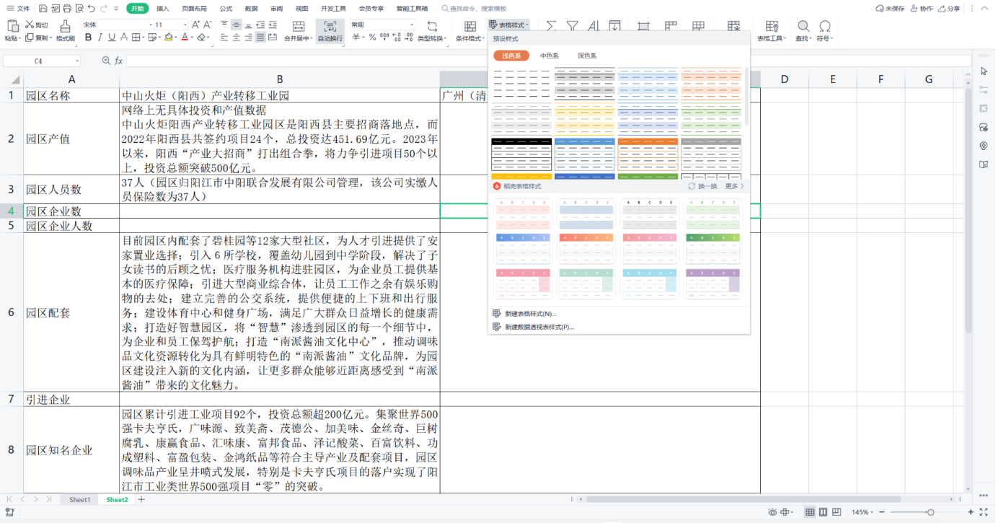996x523 pixels.
Task: Select the 深色系 style category
Action: point(587,56)
